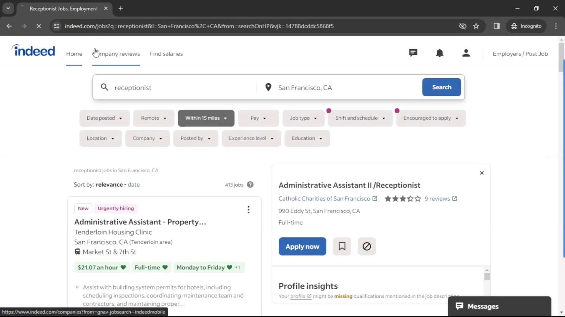Bookmark this page with the star icon
The width and height of the screenshot is (565, 317).
click(x=476, y=26)
